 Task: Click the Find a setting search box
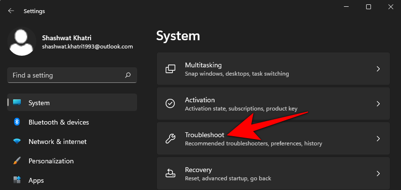pyautogui.click(x=72, y=75)
